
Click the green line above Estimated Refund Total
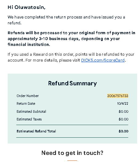(x=72, y=125)
